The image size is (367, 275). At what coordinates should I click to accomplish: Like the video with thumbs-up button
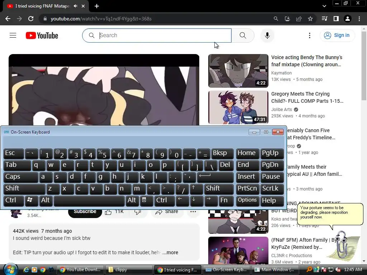114,212
